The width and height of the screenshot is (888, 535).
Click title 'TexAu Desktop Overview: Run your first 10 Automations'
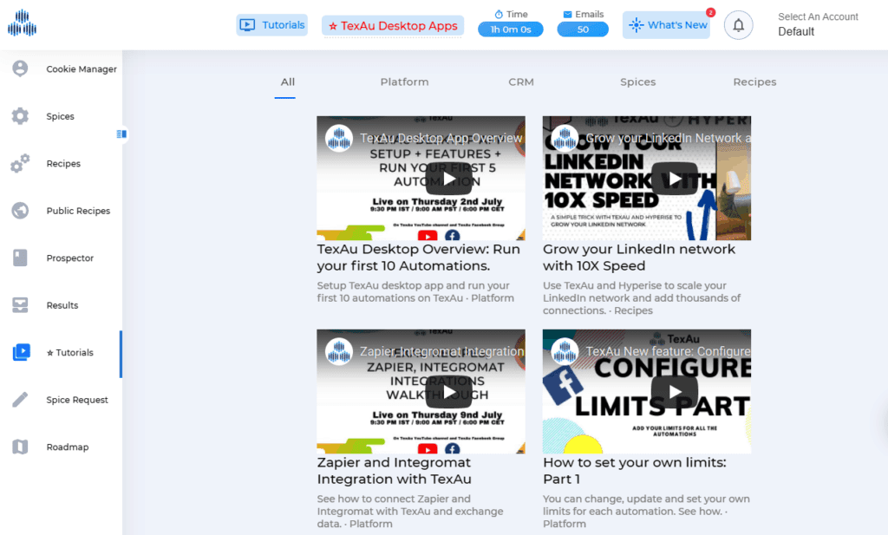tap(419, 258)
